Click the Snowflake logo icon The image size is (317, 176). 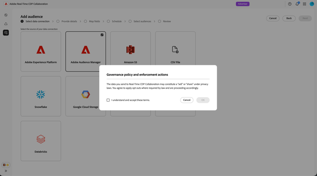[41, 95]
